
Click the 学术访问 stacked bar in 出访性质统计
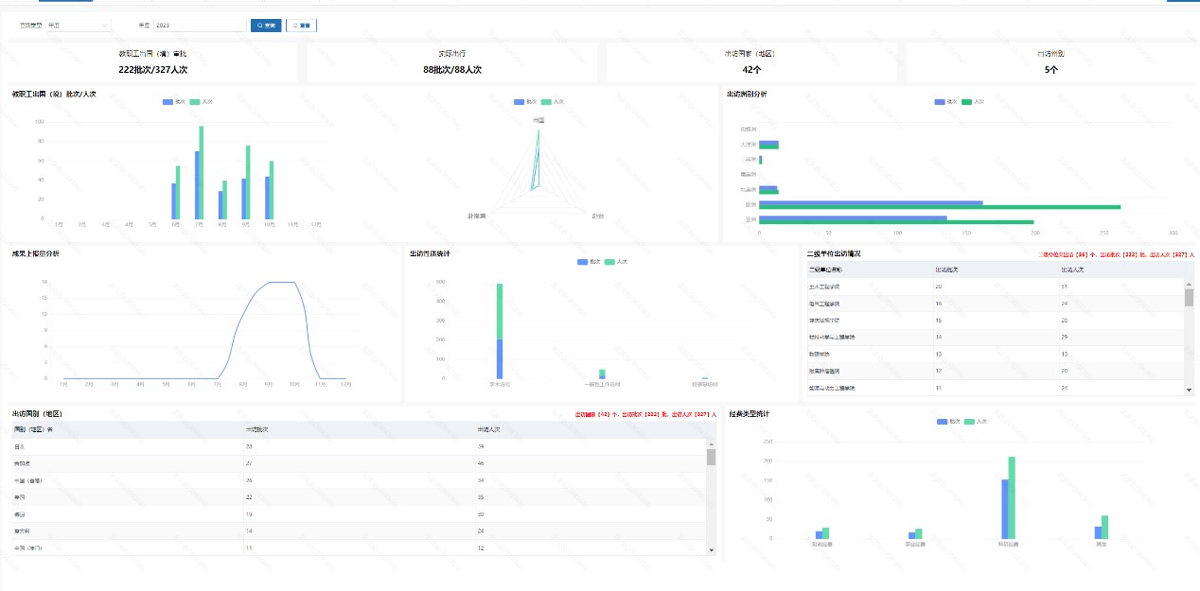[x=500, y=331]
